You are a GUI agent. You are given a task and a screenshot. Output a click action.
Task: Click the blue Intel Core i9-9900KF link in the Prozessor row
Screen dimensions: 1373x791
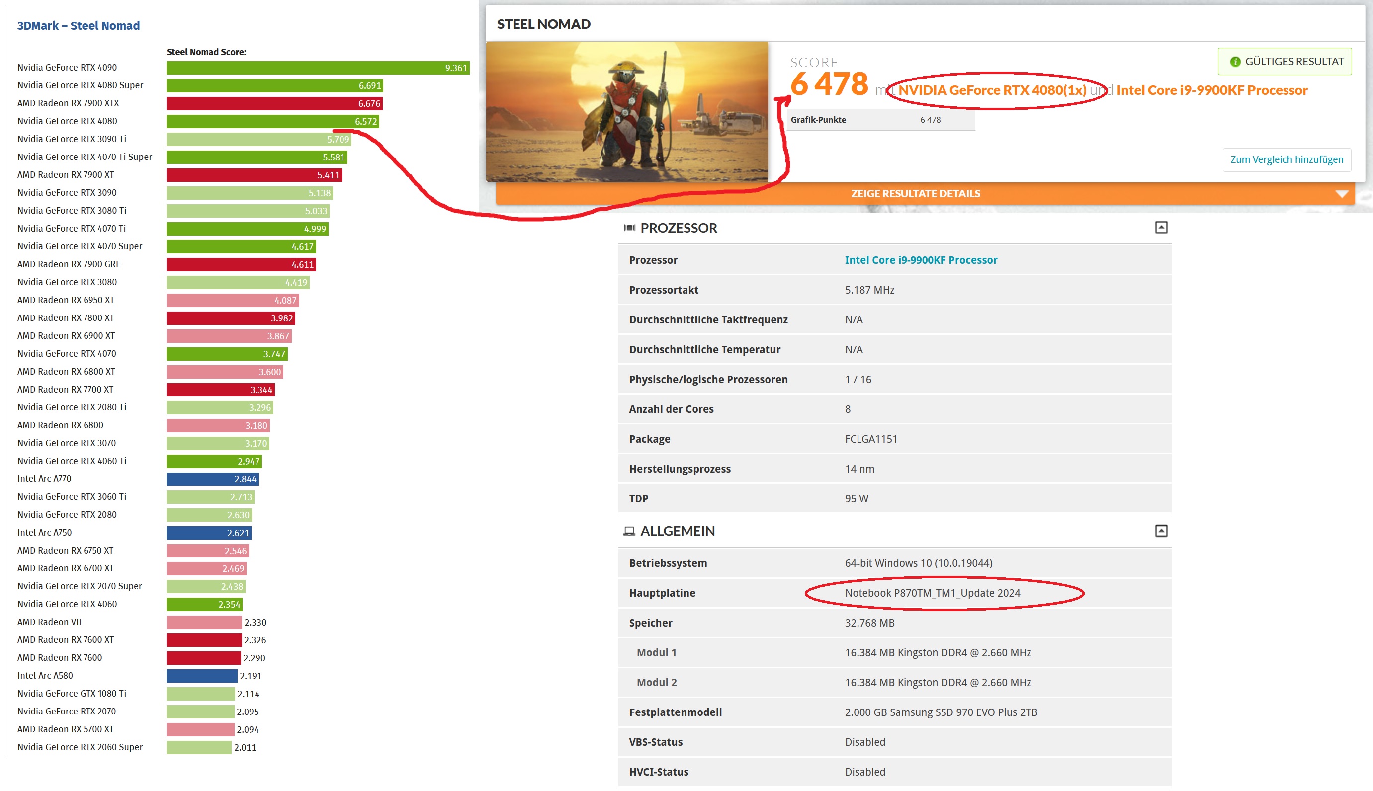click(x=920, y=260)
